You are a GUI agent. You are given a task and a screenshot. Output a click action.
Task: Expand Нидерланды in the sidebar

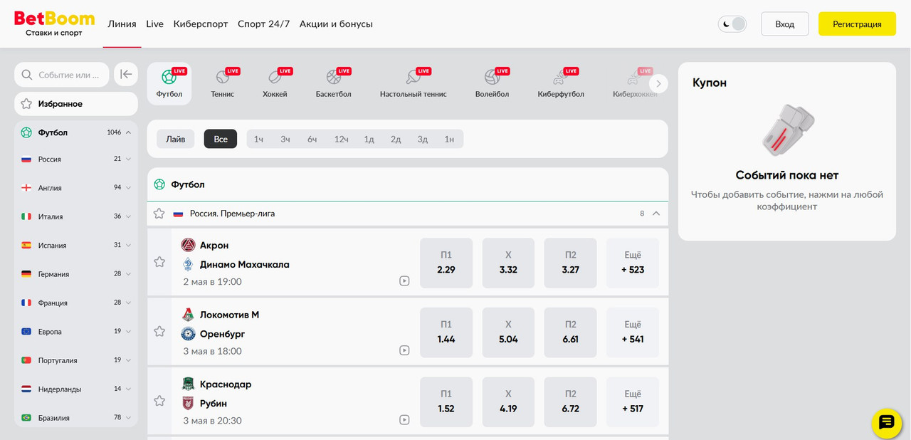tap(76, 389)
